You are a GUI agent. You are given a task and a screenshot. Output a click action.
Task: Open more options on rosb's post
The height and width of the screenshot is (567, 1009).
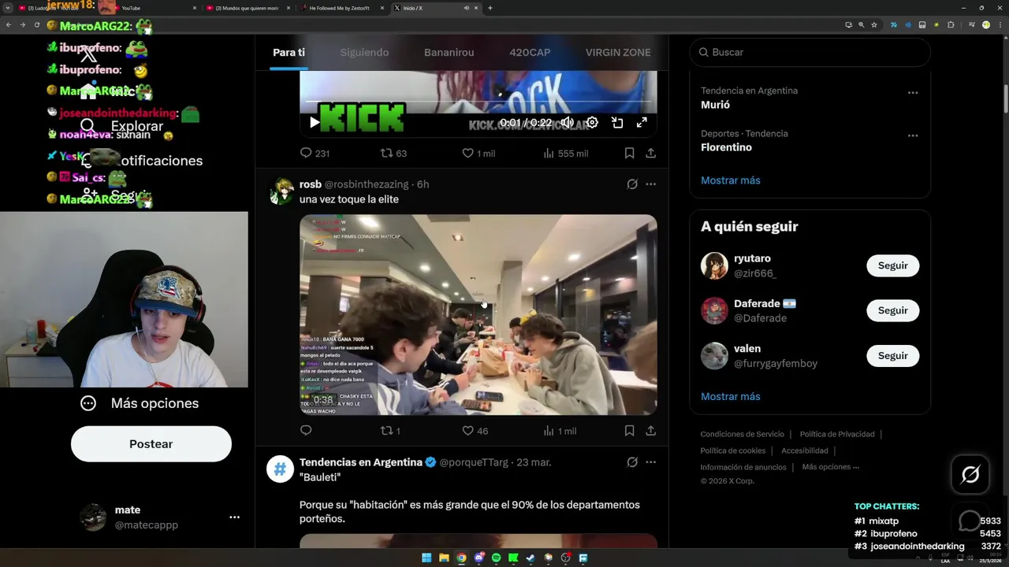pos(650,184)
